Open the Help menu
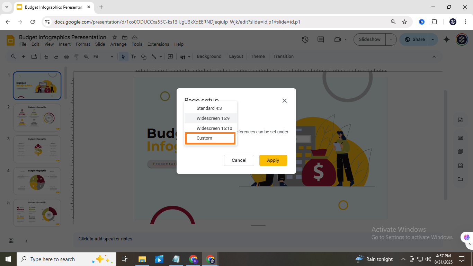The image size is (473, 266). pyautogui.click(x=179, y=44)
